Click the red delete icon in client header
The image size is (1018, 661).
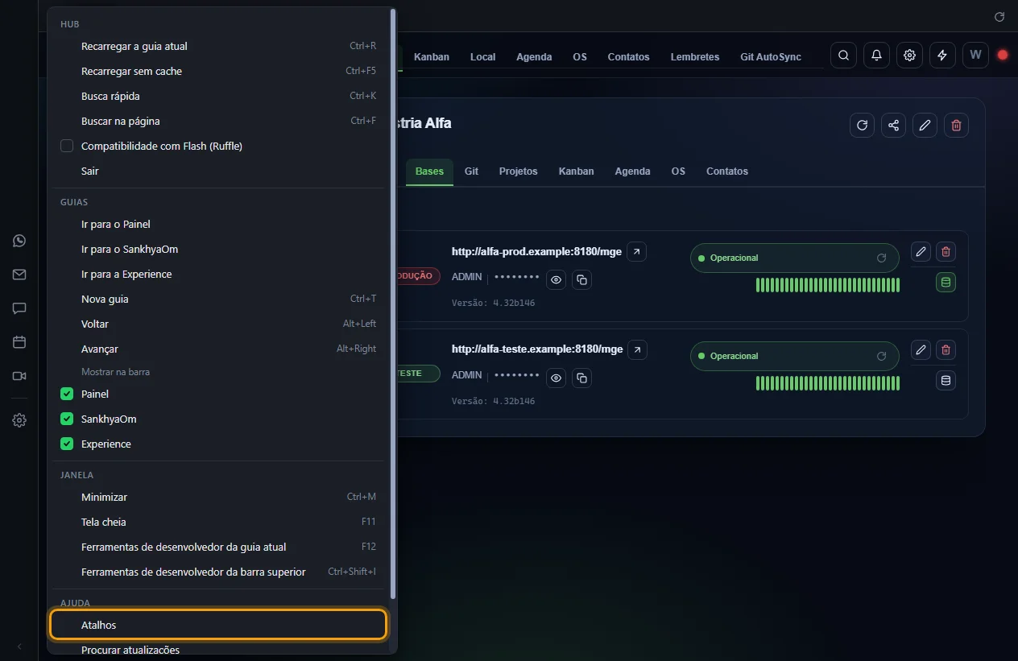[x=956, y=125]
